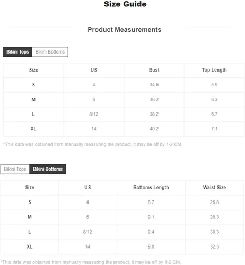Click US size 14 in bottoms table
Screen dimensions: 245x265
click(87, 246)
